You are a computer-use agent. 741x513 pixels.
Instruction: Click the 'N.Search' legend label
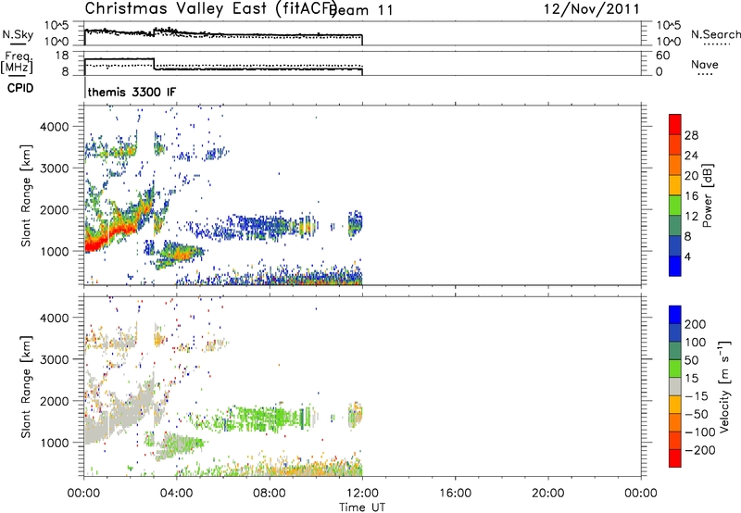(x=715, y=34)
